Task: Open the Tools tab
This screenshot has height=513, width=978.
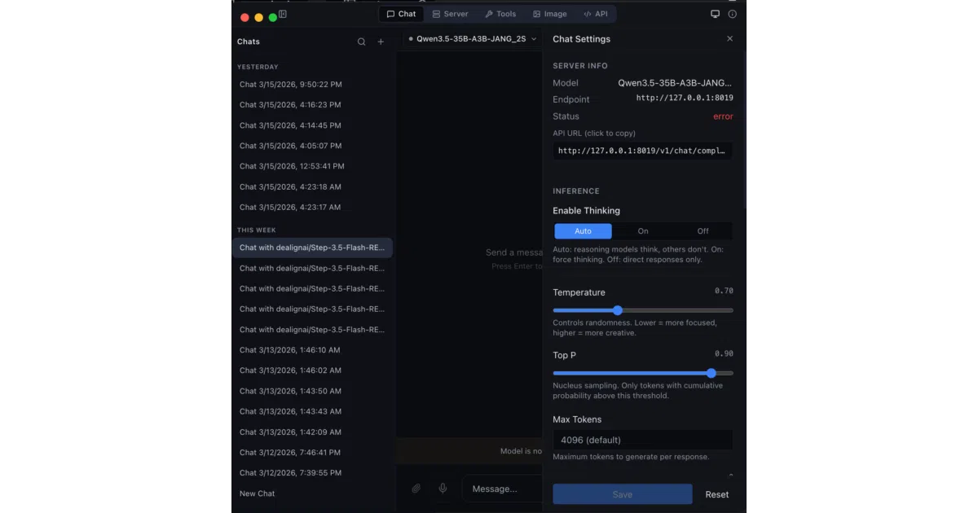Action: [500, 14]
